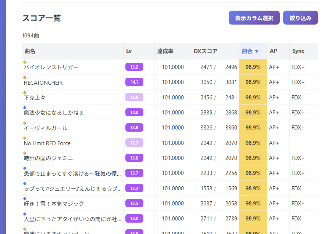Click the 絞り込み filter button

click(300, 18)
